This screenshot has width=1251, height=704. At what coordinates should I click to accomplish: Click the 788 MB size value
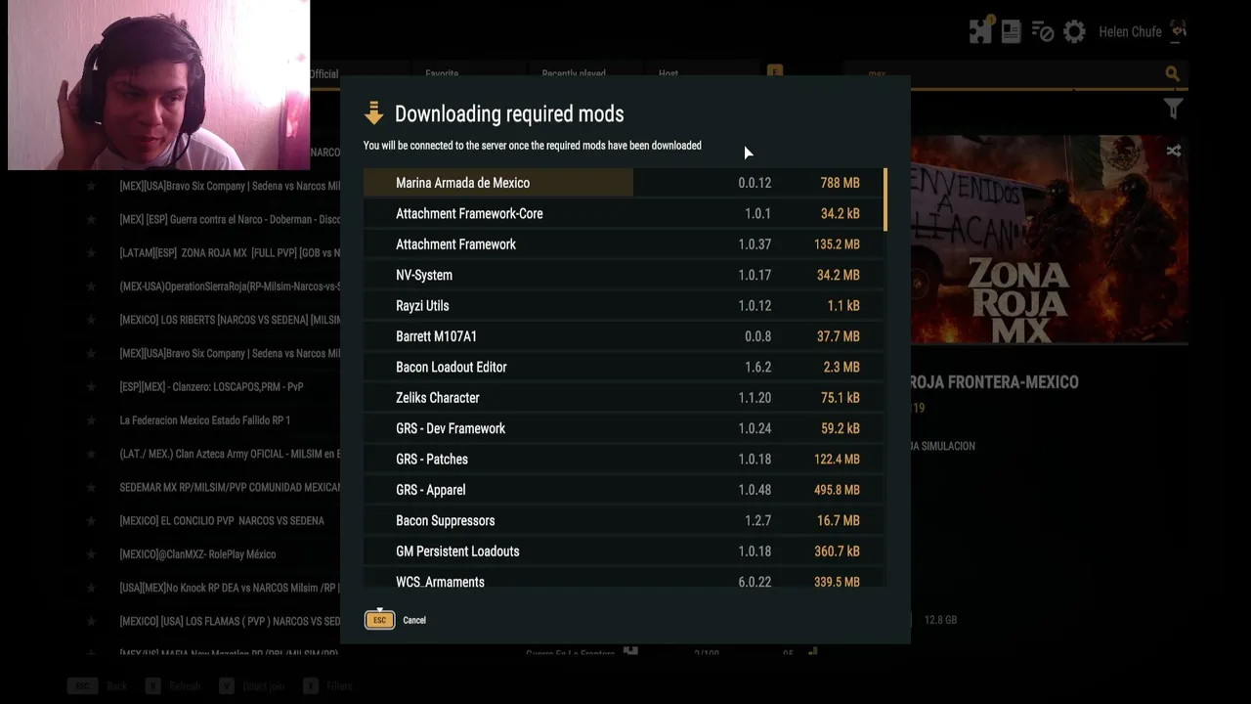[x=841, y=183]
